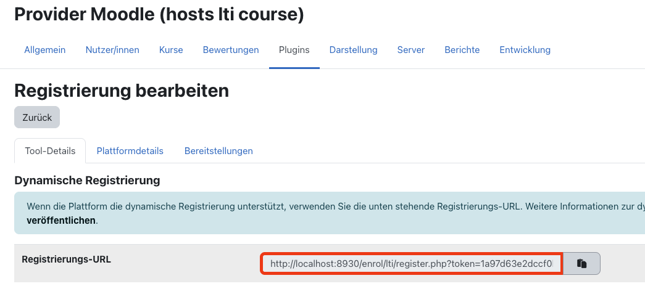This screenshot has height=294, width=645.
Task: Switch to the Plattformdetails tab
Action: (130, 151)
